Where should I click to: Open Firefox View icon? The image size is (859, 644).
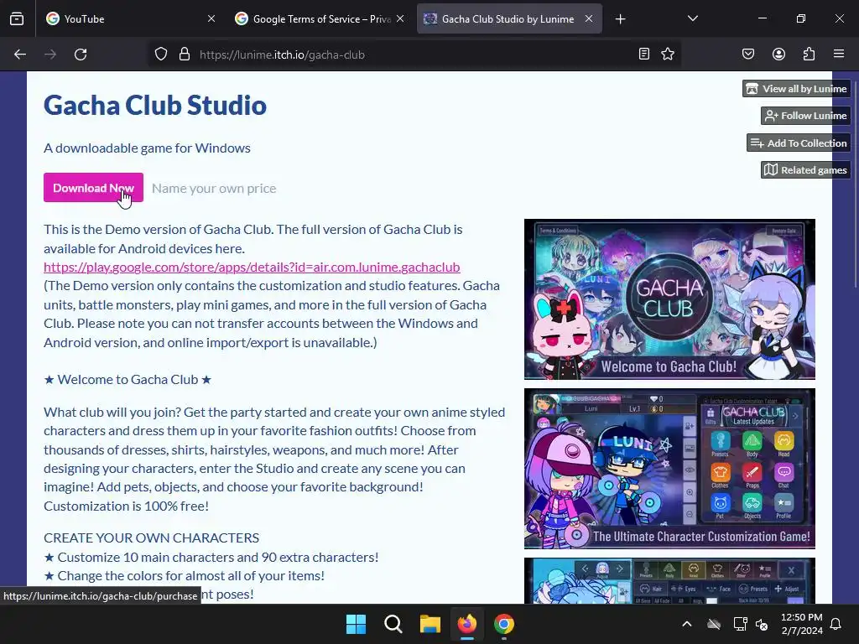tap(17, 18)
